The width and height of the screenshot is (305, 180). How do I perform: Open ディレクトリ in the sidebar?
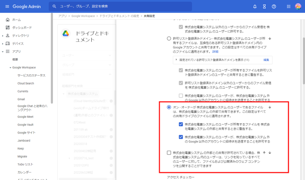coord(21,35)
